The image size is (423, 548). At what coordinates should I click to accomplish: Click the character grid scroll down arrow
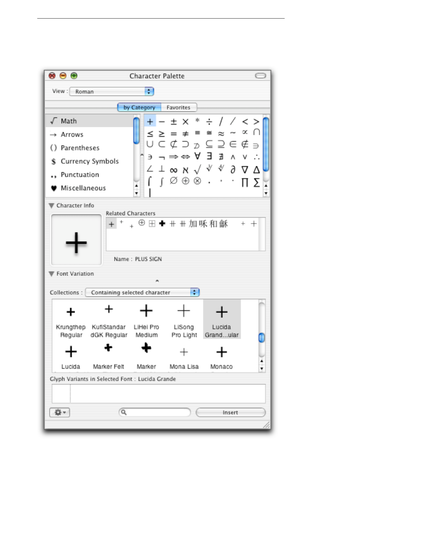[x=266, y=193]
